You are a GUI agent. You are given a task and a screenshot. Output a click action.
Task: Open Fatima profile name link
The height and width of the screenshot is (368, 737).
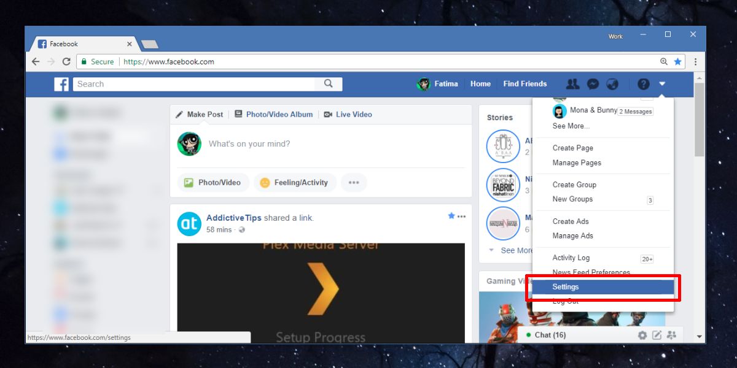[x=446, y=84]
